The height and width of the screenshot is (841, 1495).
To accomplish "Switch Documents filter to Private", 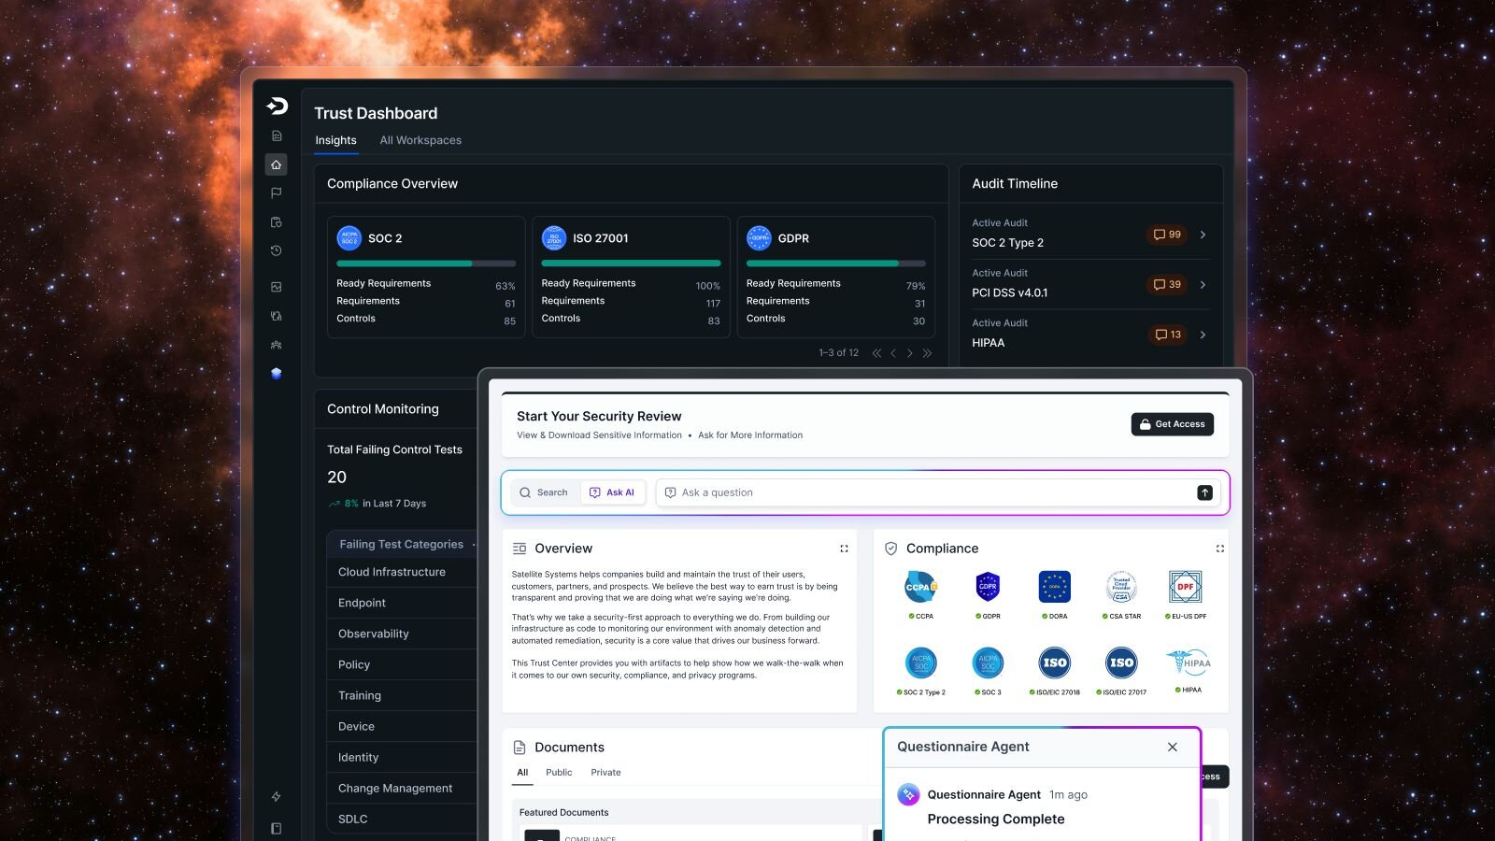I will 605,773.
